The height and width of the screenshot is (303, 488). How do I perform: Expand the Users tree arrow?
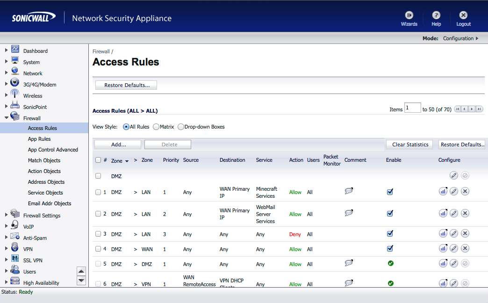click(x=6, y=271)
